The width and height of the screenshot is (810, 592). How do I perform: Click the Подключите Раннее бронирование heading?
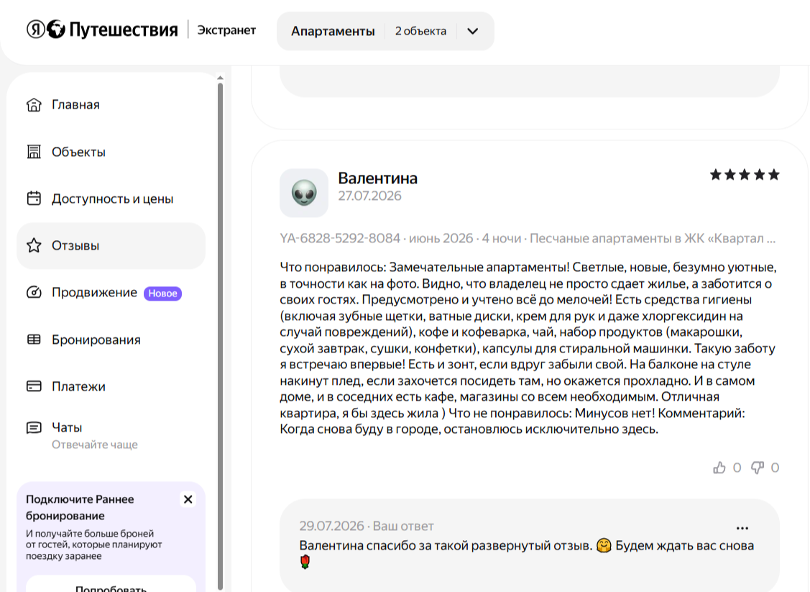click(x=80, y=507)
